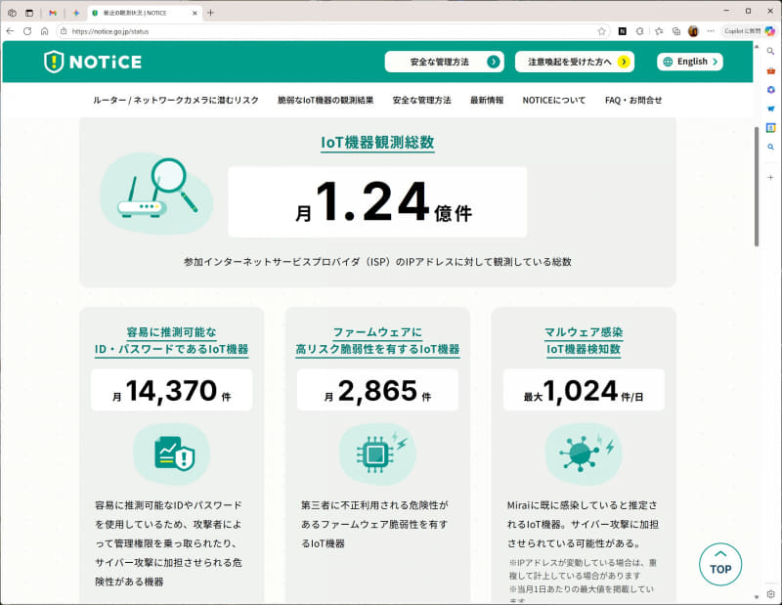782x605 pixels.
Task: Add this page to favorites via the star
Action: pos(602,30)
